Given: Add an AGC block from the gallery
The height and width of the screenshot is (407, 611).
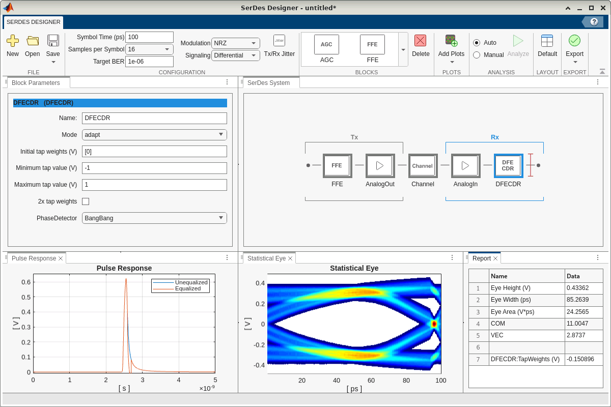Looking at the screenshot, I should point(326,45).
